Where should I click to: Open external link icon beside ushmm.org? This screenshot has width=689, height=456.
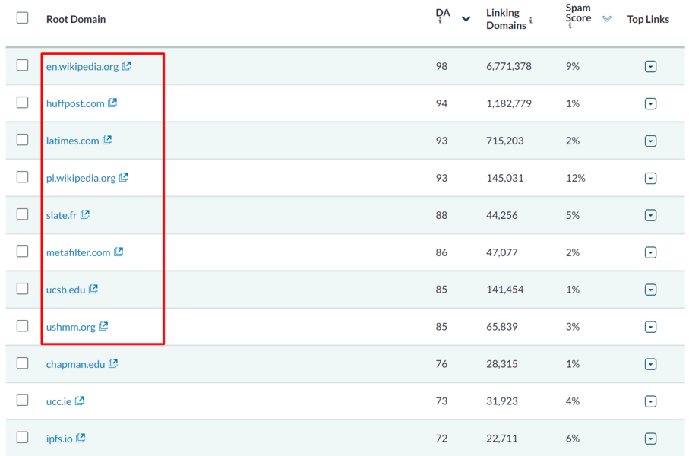point(103,326)
